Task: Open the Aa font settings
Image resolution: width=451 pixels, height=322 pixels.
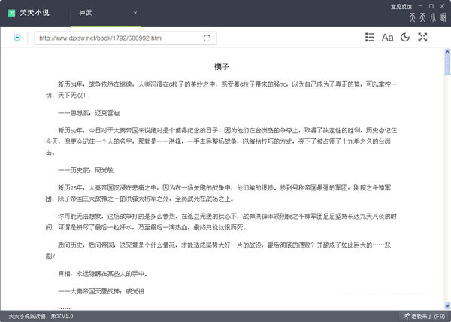Action: [388, 37]
